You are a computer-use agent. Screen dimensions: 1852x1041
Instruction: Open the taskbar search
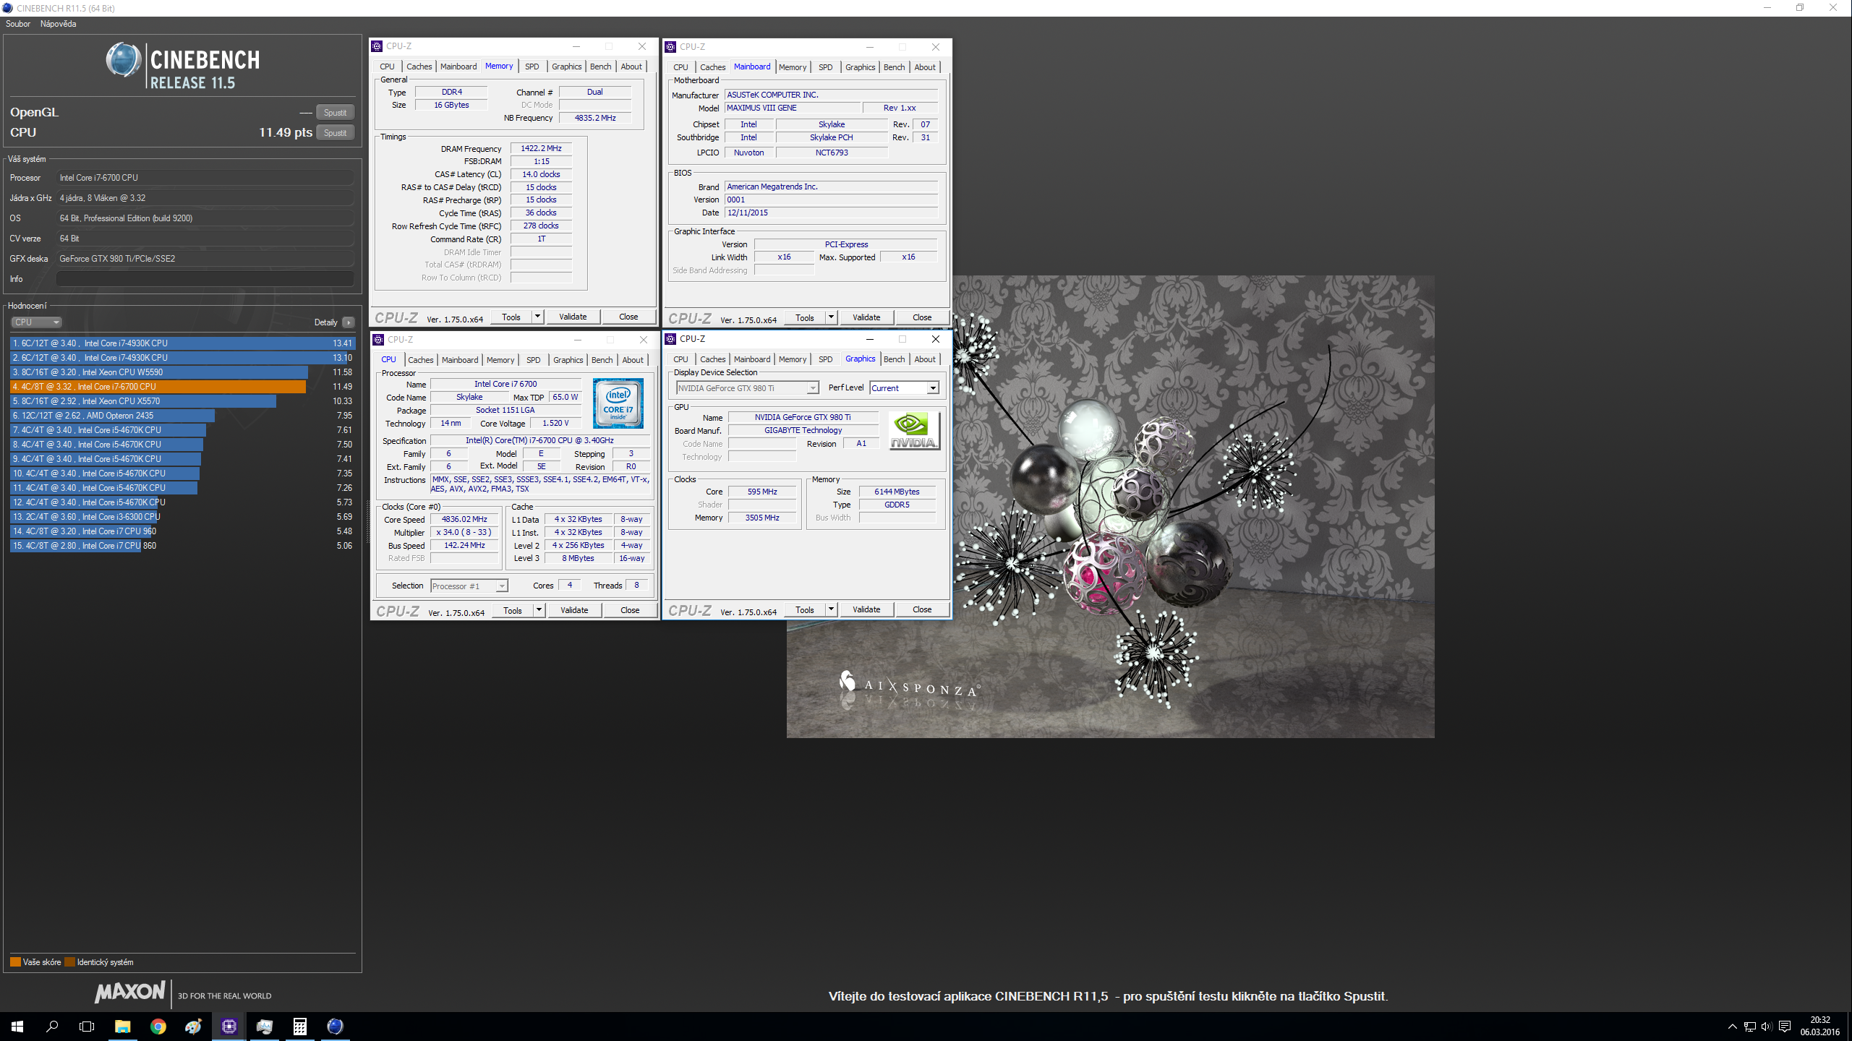click(52, 1026)
